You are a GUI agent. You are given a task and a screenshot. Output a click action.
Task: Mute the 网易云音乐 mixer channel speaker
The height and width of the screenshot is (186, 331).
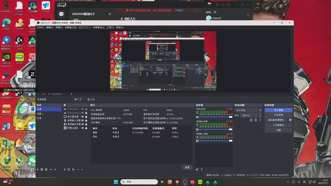click(x=197, y=117)
